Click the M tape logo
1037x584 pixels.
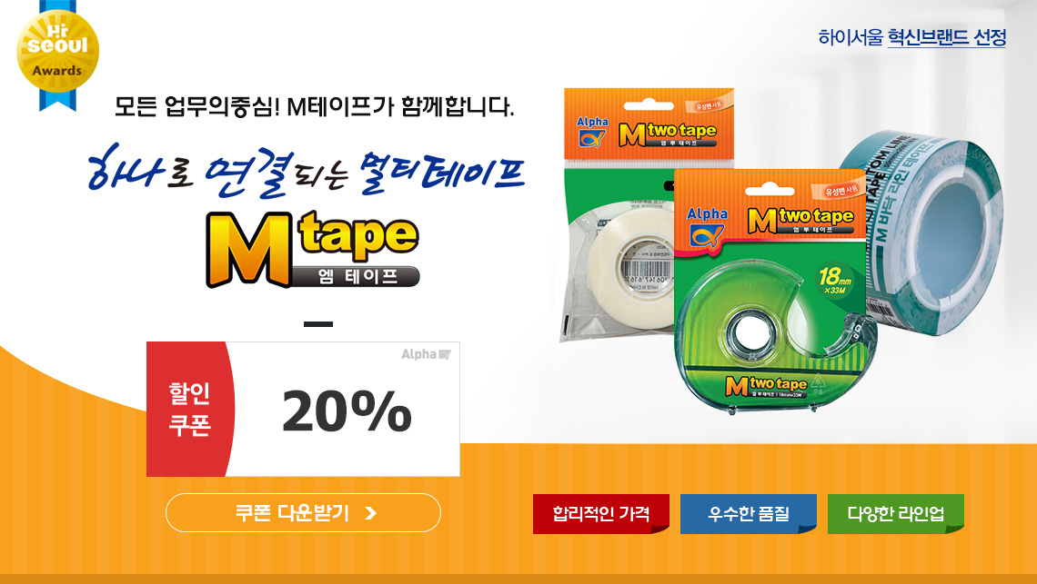[312, 250]
